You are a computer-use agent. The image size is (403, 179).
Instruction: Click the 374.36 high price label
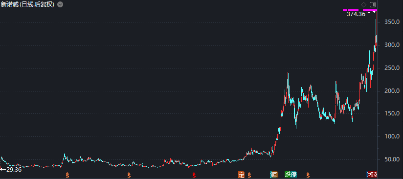[356, 14]
